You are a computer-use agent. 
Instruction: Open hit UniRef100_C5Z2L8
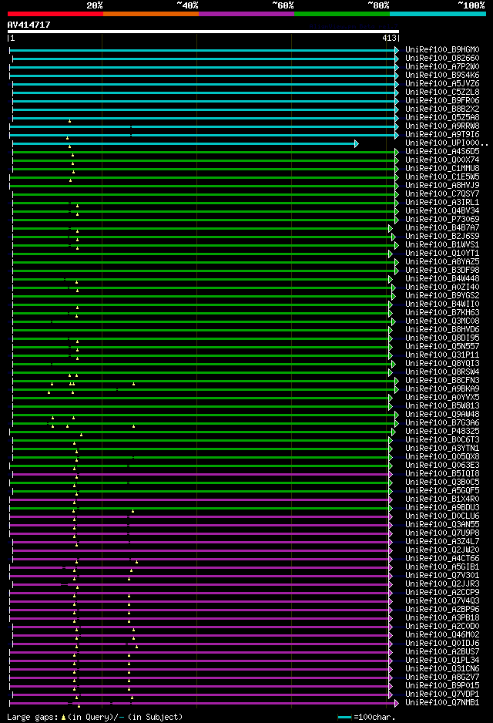[x=442, y=92]
